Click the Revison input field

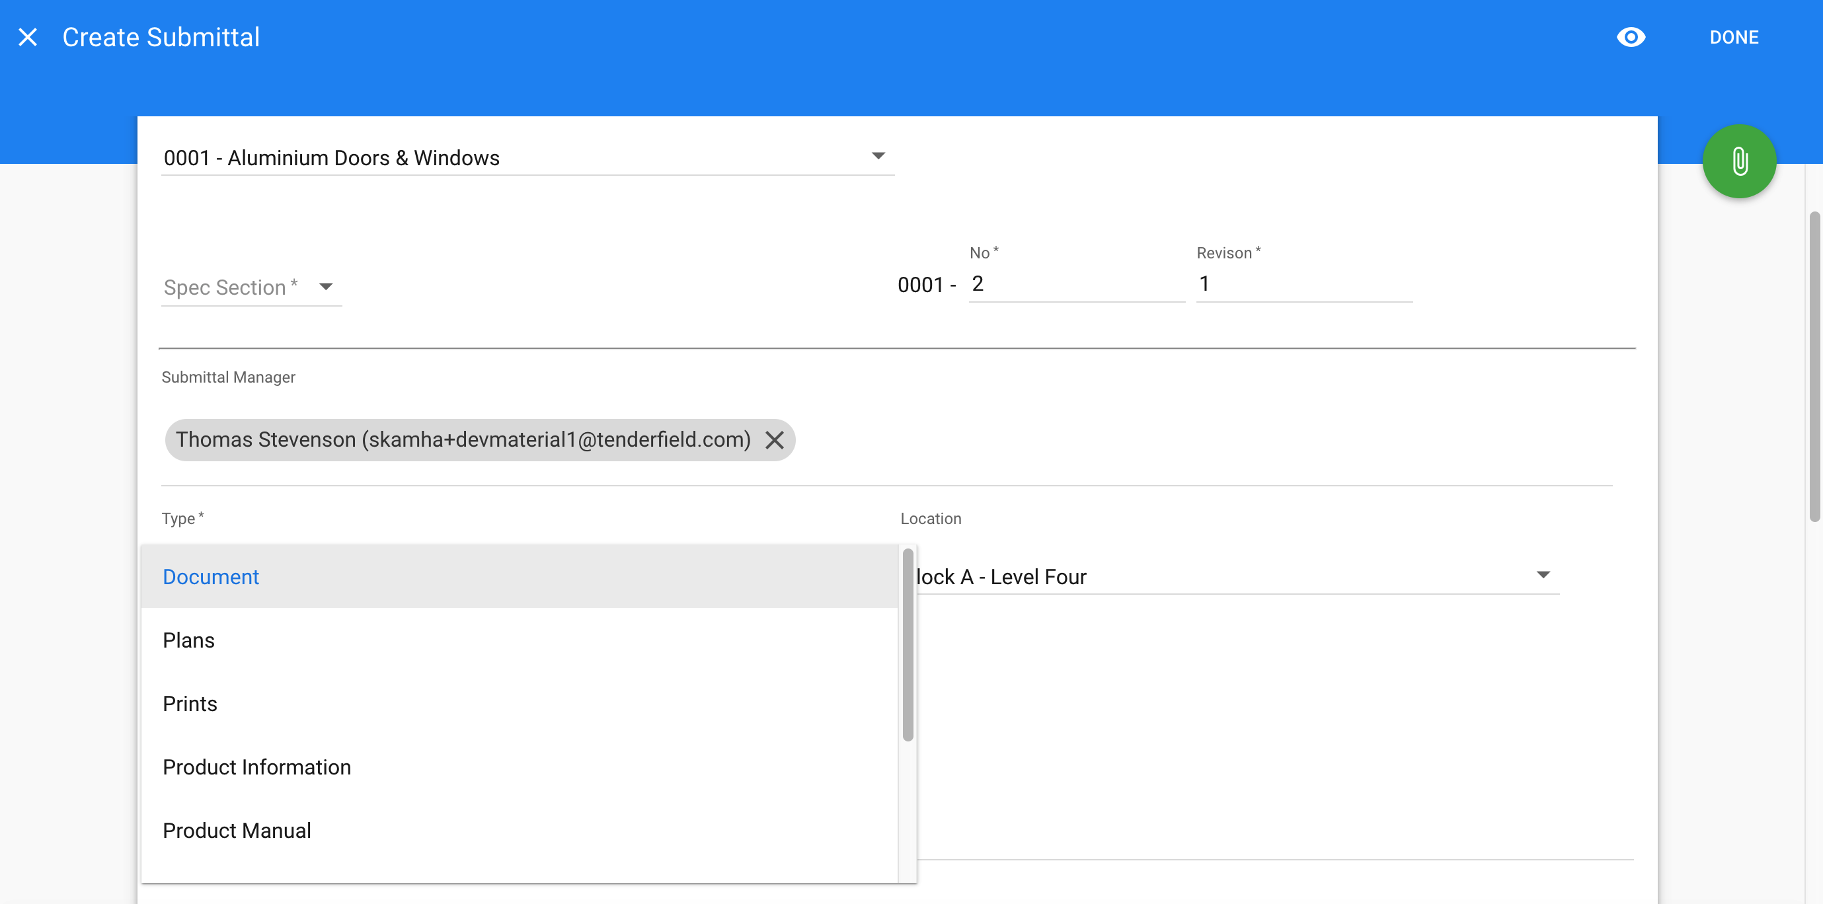pyautogui.click(x=1304, y=283)
